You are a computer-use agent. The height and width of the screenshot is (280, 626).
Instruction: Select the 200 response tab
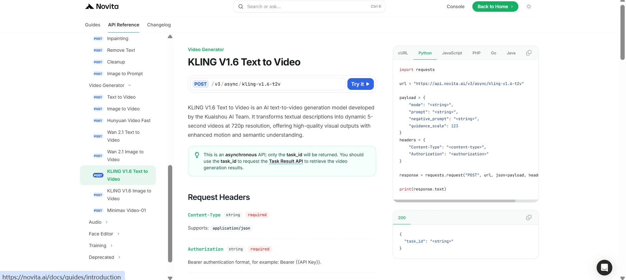402,218
